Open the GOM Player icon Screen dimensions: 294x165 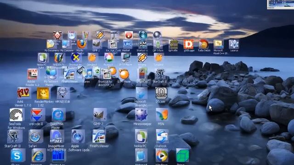pyautogui.click(x=124, y=74)
